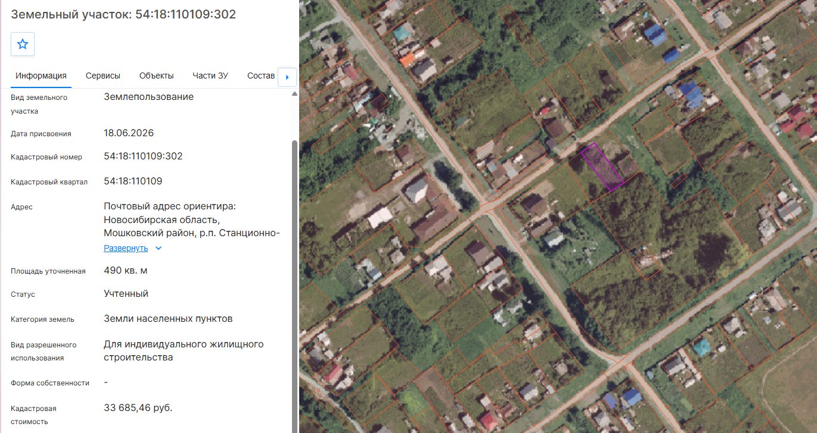Click the Кадастровый номер value 54:18:110109:302

tap(143, 156)
